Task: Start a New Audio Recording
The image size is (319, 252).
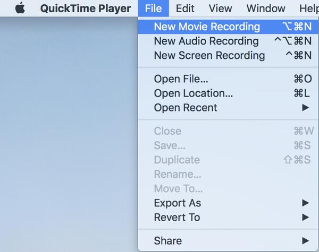Action: (206, 41)
